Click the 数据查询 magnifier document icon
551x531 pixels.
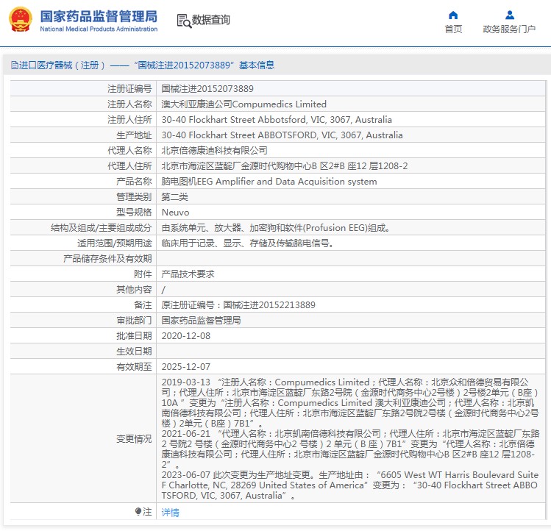pyautogui.click(x=183, y=20)
